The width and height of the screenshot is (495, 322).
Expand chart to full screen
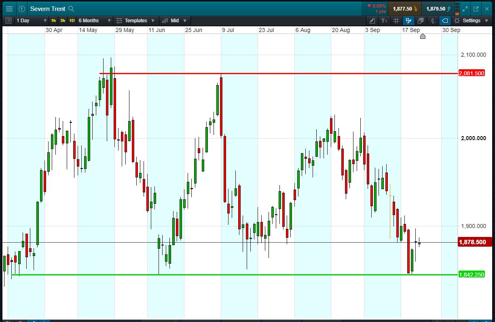465,9
